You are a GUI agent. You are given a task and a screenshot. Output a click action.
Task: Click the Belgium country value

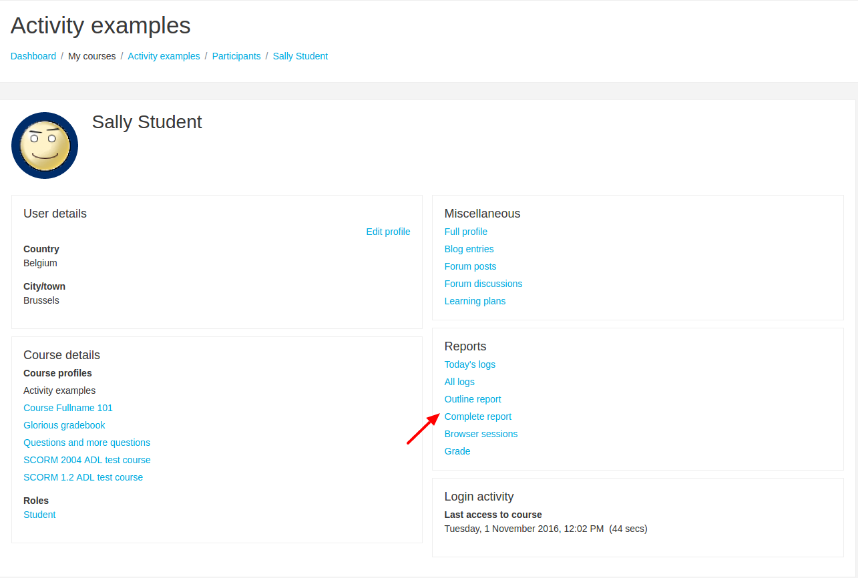point(40,263)
